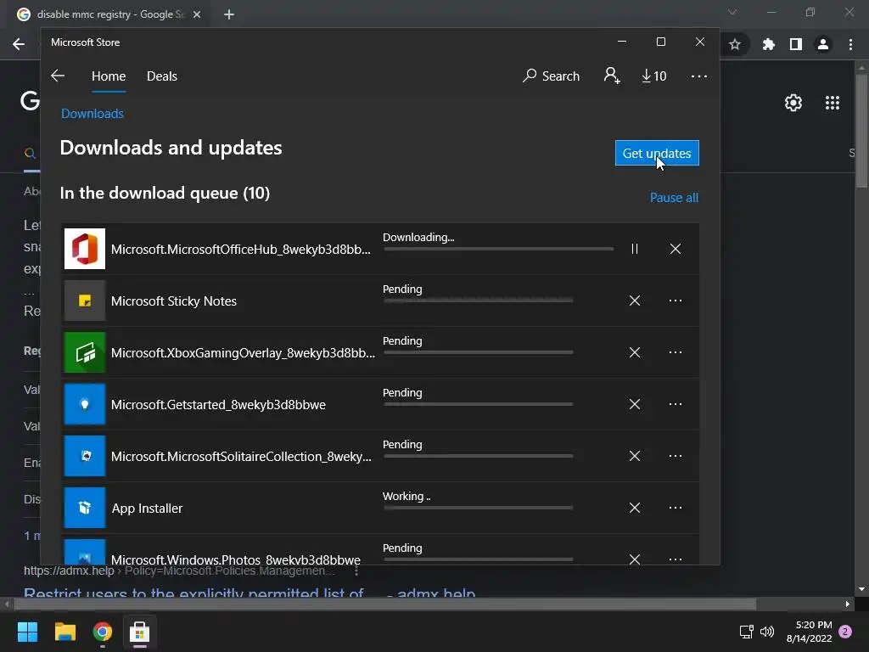Image resolution: width=869 pixels, height=652 pixels.
Task: Cancel the Microsoft.Getstarted download
Action: pyautogui.click(x=635, y=404)
